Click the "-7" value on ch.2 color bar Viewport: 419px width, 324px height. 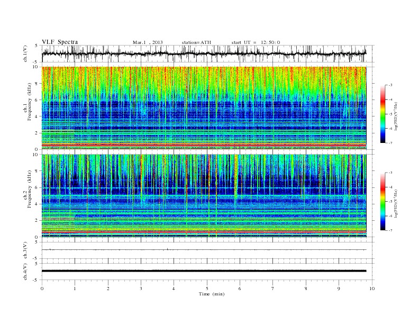[390, 230]
